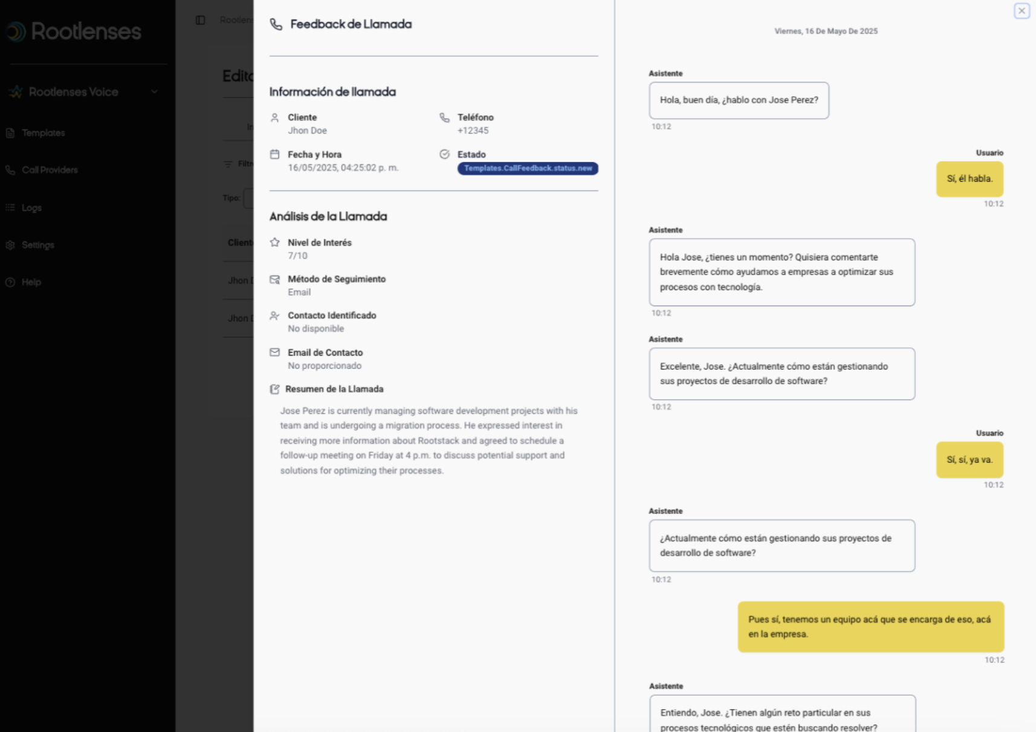The image size is (1036, 732).
Task: Click the Templates icon in sidebar
Action: tap(10, 133)
